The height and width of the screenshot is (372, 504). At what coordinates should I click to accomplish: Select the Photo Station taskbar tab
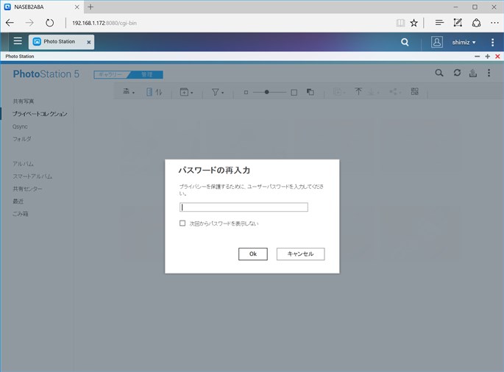pos(61,42)
